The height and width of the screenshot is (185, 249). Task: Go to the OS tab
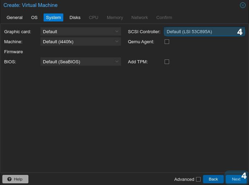34,18
